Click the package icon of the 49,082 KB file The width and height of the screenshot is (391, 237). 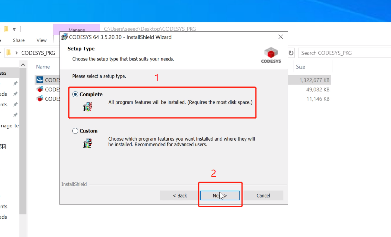(x=40, y=89)
